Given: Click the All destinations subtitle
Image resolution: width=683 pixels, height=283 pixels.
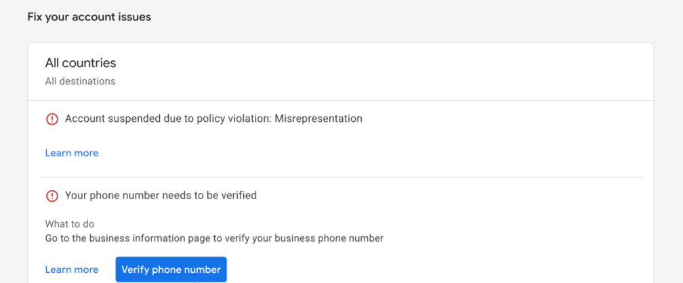Looking at the screenshot, I should 80,81.
